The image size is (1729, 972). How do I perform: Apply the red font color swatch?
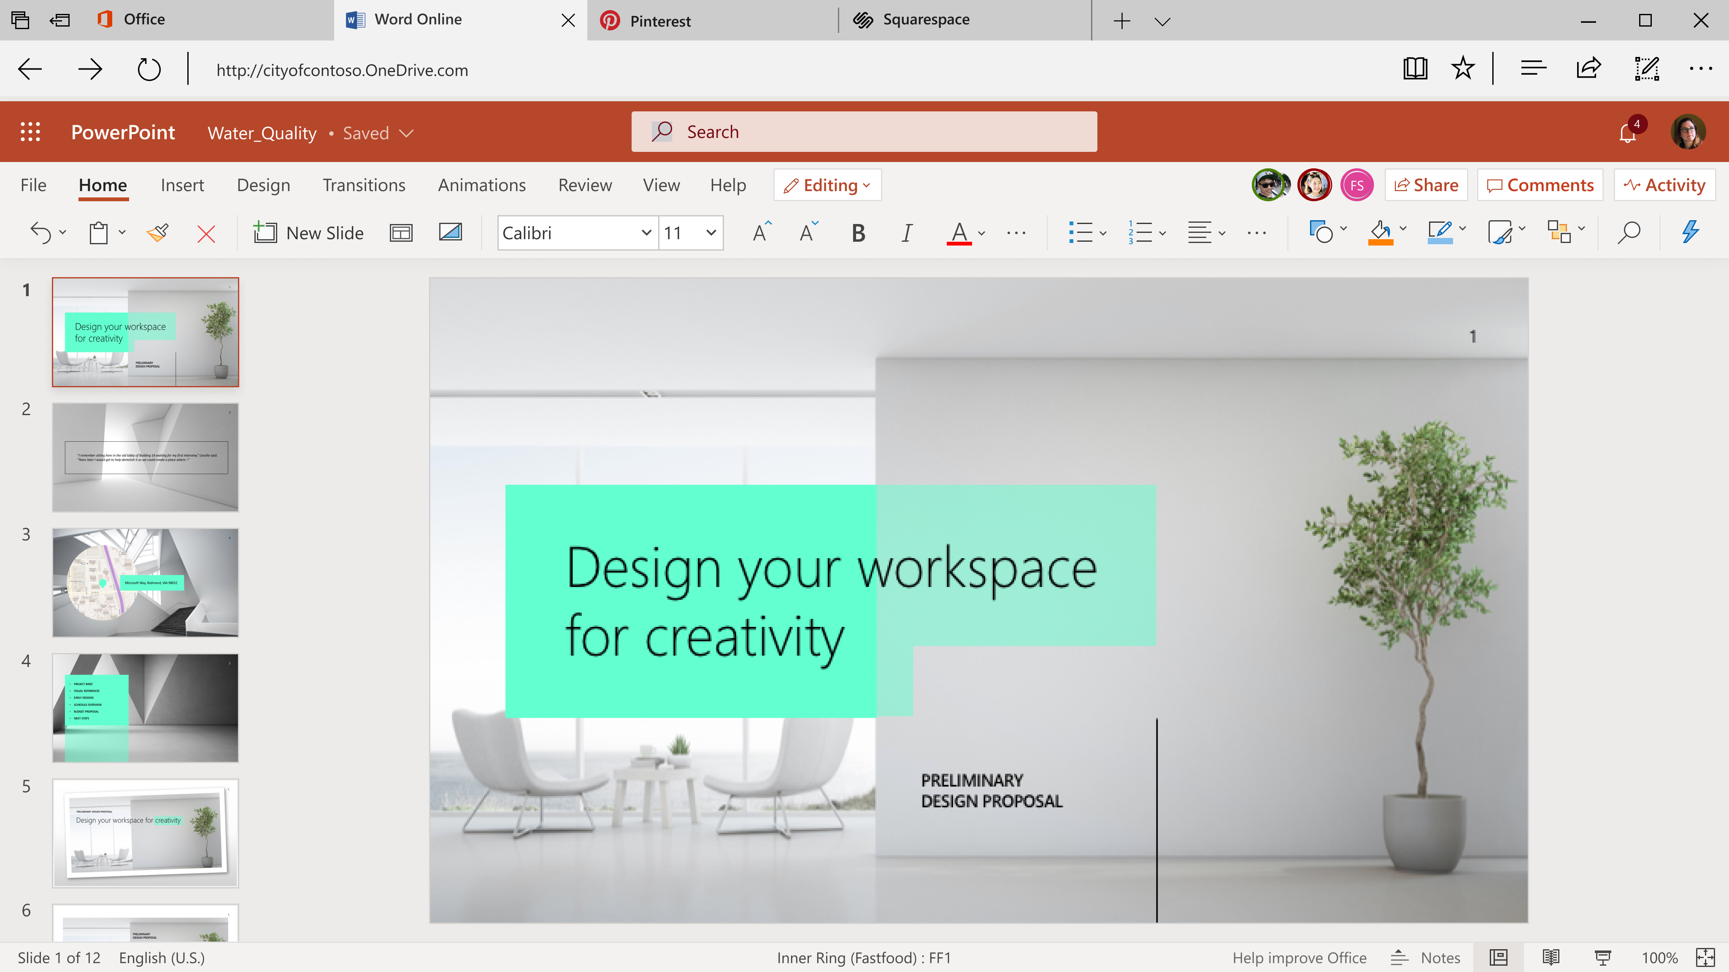[x=959, y=233]
